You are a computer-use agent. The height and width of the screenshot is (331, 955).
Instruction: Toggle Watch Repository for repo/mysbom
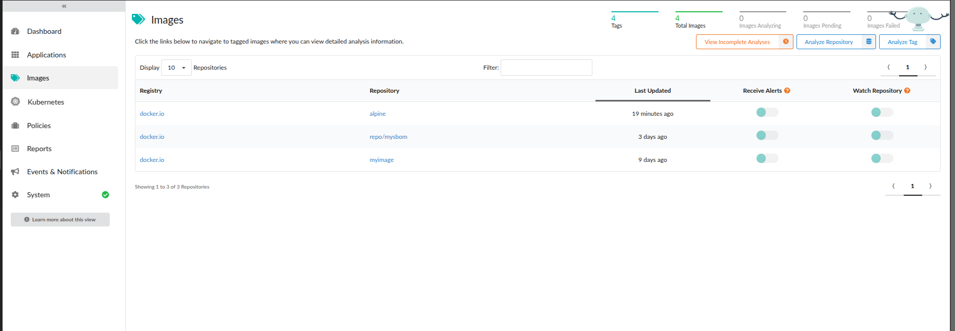coord(882,135)
